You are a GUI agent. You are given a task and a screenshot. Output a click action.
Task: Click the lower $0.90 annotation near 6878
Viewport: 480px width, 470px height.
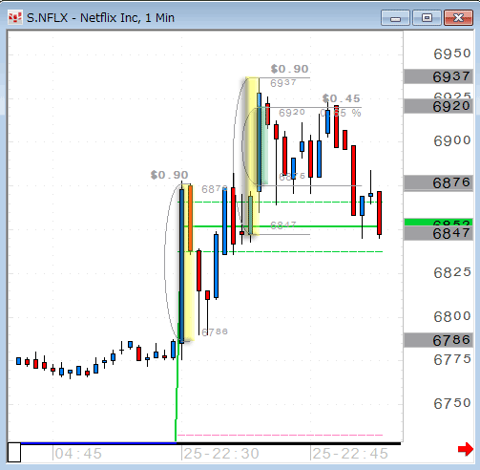click(x=169, y=175)
